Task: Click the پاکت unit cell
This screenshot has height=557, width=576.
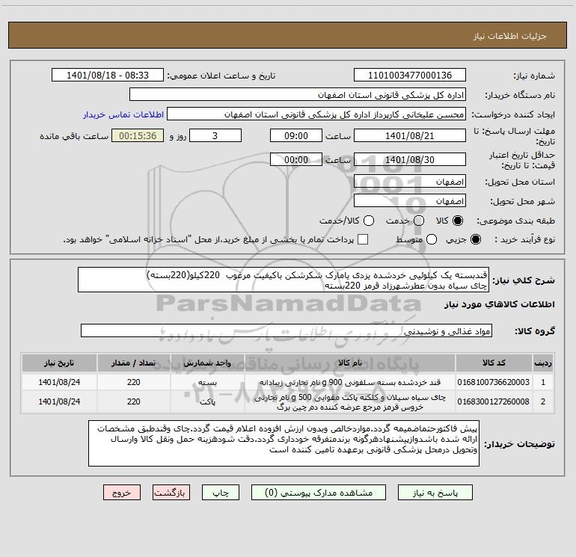Action: tap(207, 401)
